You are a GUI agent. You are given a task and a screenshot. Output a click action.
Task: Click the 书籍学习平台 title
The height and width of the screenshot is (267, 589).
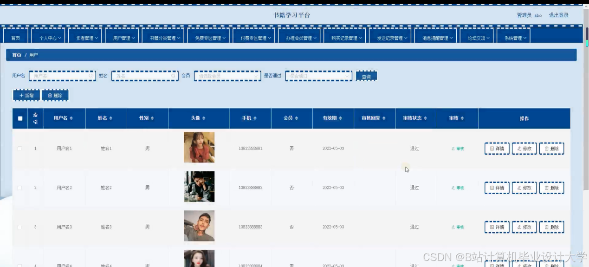(292, 15)
